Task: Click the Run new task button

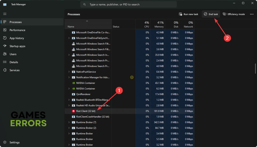Action: [x=188, y=14]
